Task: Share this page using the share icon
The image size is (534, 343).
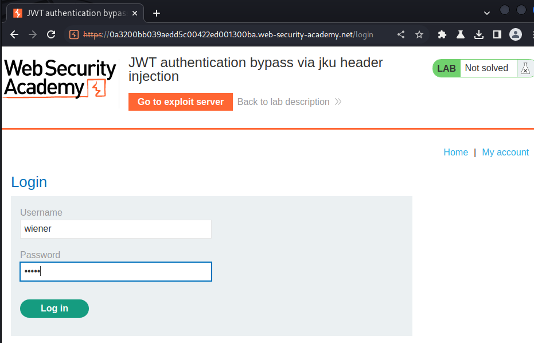Action: (x=401, y=34)
